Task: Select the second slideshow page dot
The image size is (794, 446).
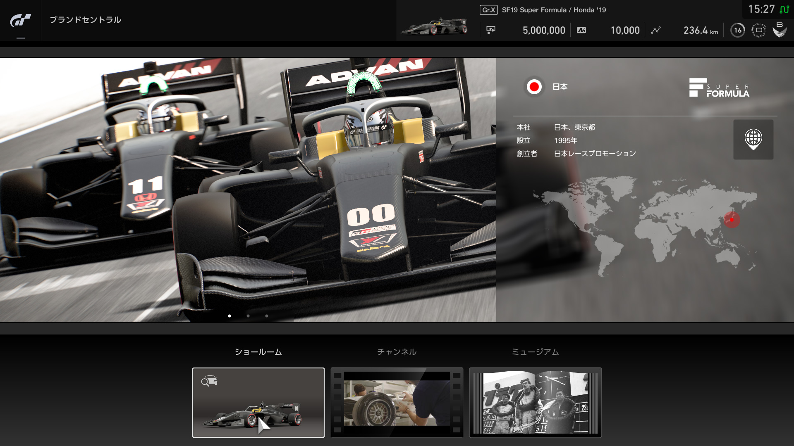Action: click(248, 316)
